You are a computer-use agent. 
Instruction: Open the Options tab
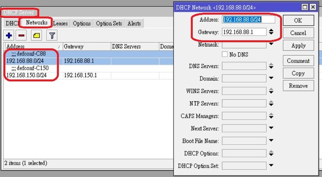(x=82, y=23)
